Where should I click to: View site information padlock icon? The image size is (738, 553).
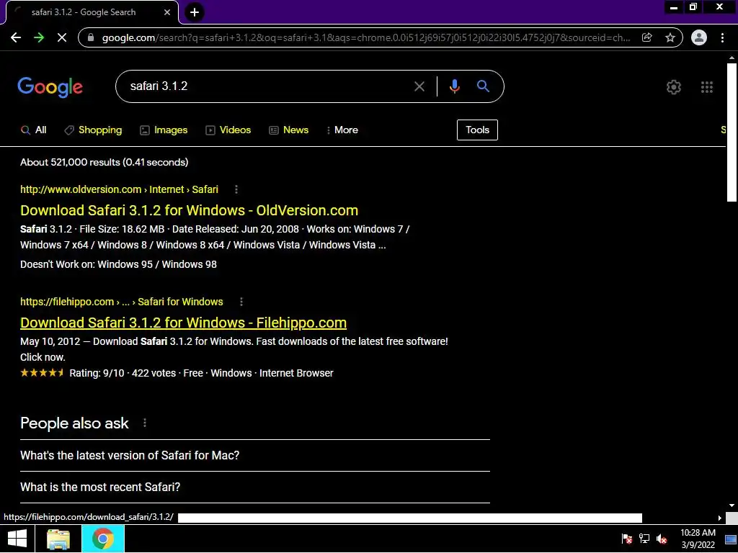point(91,37)
